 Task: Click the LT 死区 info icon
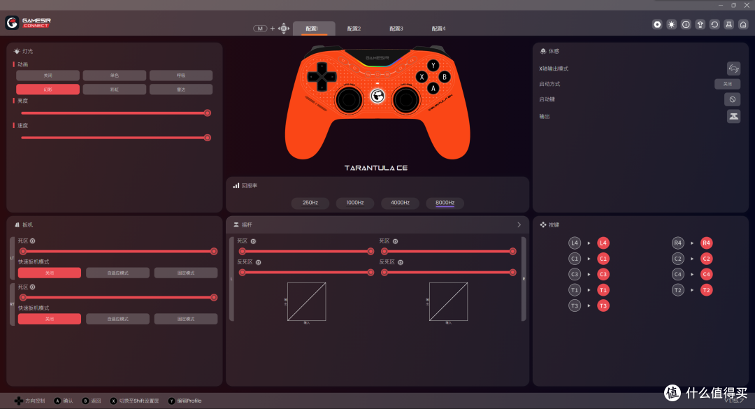point(33,241)
